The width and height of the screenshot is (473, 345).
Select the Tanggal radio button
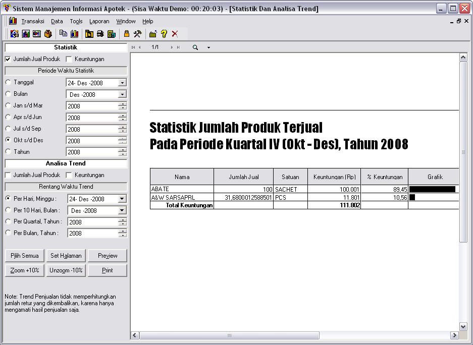(x=8, y=82)
